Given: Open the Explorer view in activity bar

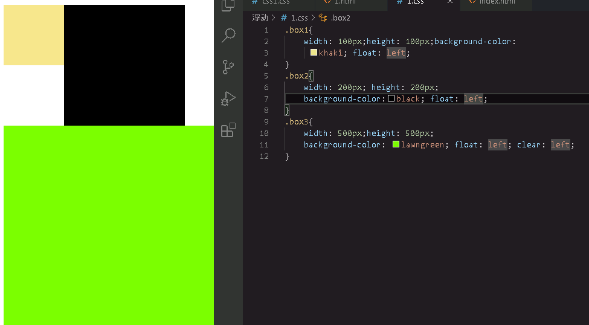Looking at the screenshot, I should coord(228,5).
